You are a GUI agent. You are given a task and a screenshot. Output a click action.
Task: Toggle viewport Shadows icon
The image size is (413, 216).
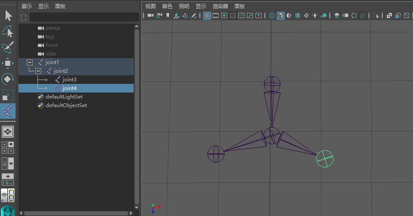tap(324, 15)
